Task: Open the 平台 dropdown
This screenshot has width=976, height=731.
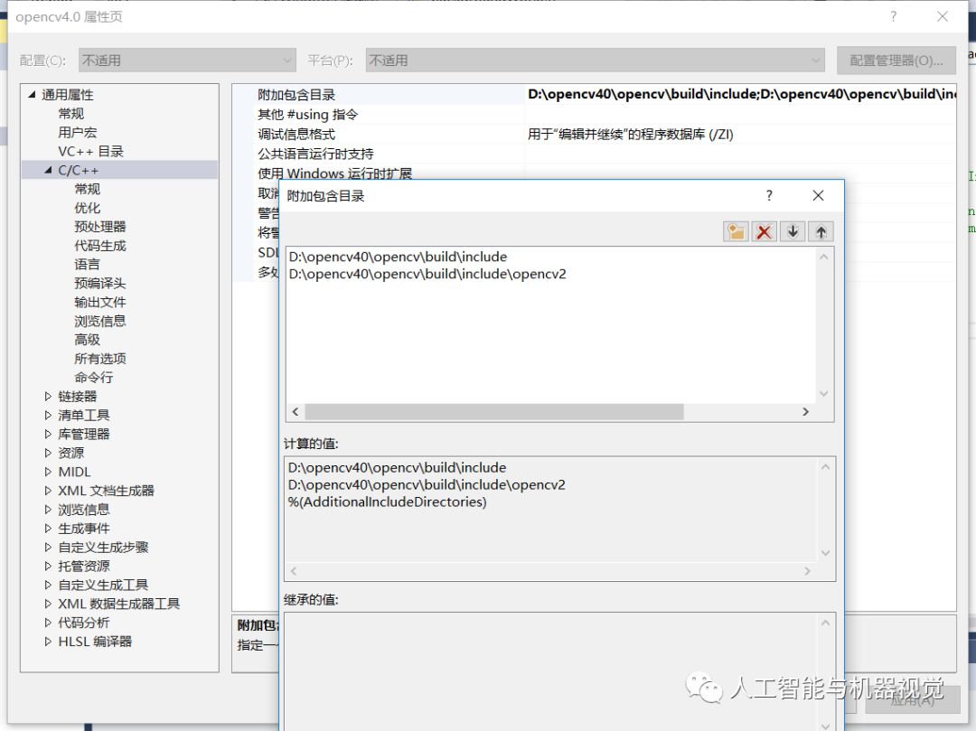Action: coord(595,61)
